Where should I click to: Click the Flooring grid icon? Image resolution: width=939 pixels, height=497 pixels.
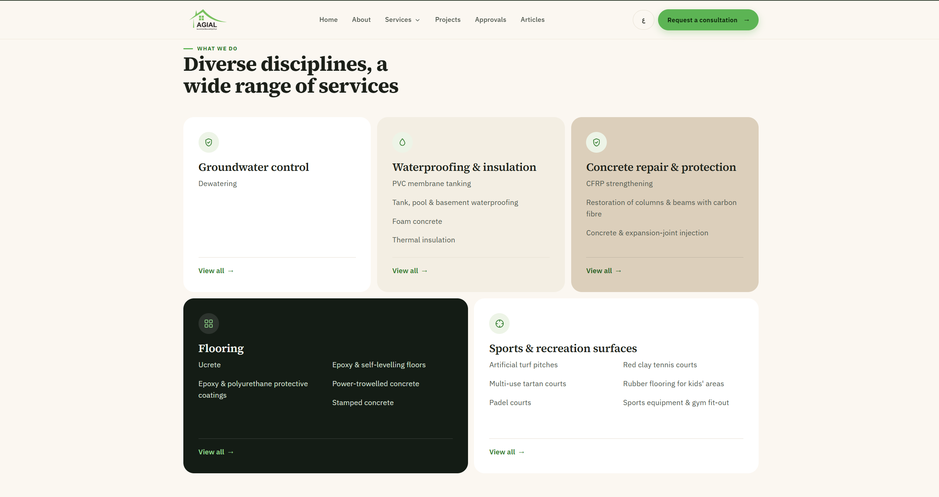coord(209,324)
